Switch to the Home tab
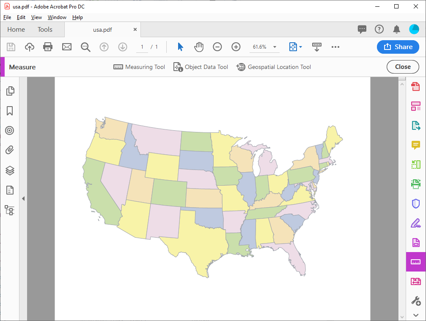This screenshot has width=426, height=321. click(x=16, y=30)
